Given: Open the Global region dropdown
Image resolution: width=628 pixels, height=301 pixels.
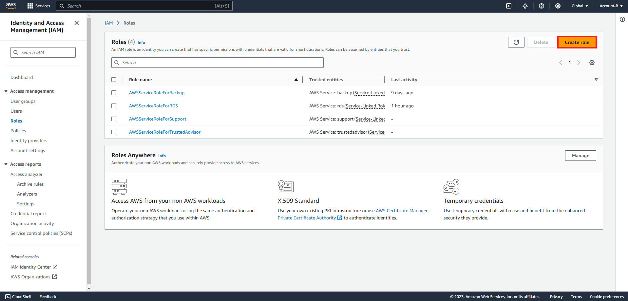Looking at the screenshot, I should point(580,6).
